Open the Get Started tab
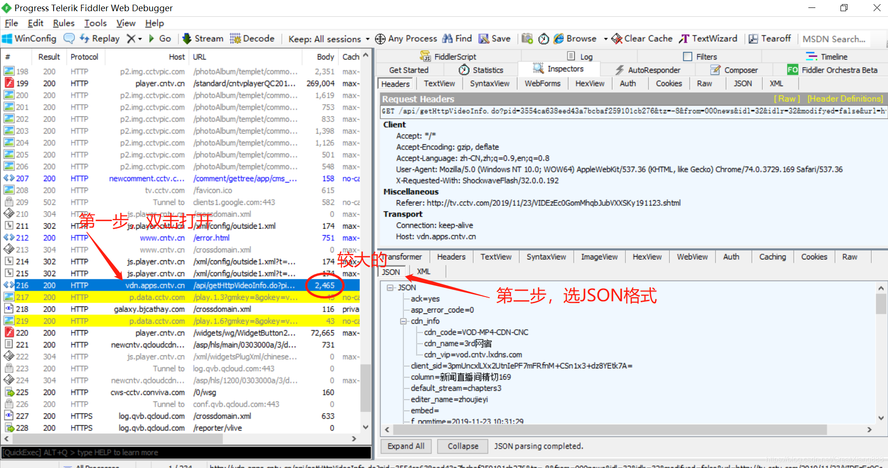The width and height of the screenshot is (888, 468). click(409, 70)
